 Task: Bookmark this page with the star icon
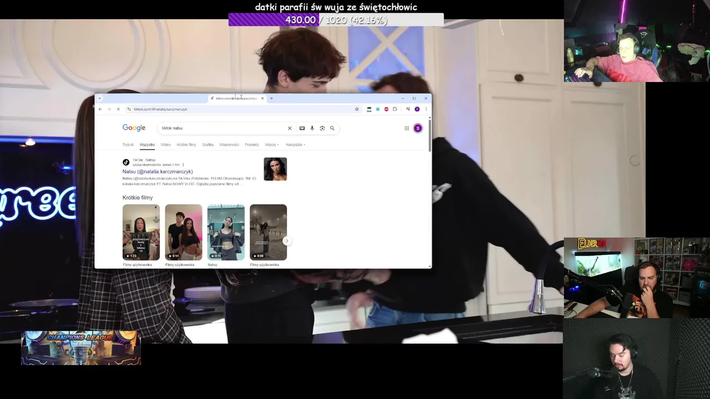point(357,109)
